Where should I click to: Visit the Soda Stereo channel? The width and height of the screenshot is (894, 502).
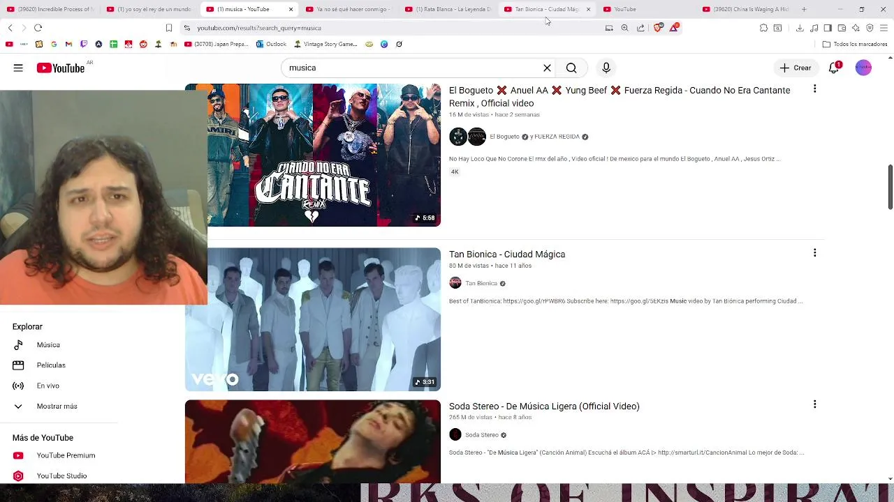[482, 435]
